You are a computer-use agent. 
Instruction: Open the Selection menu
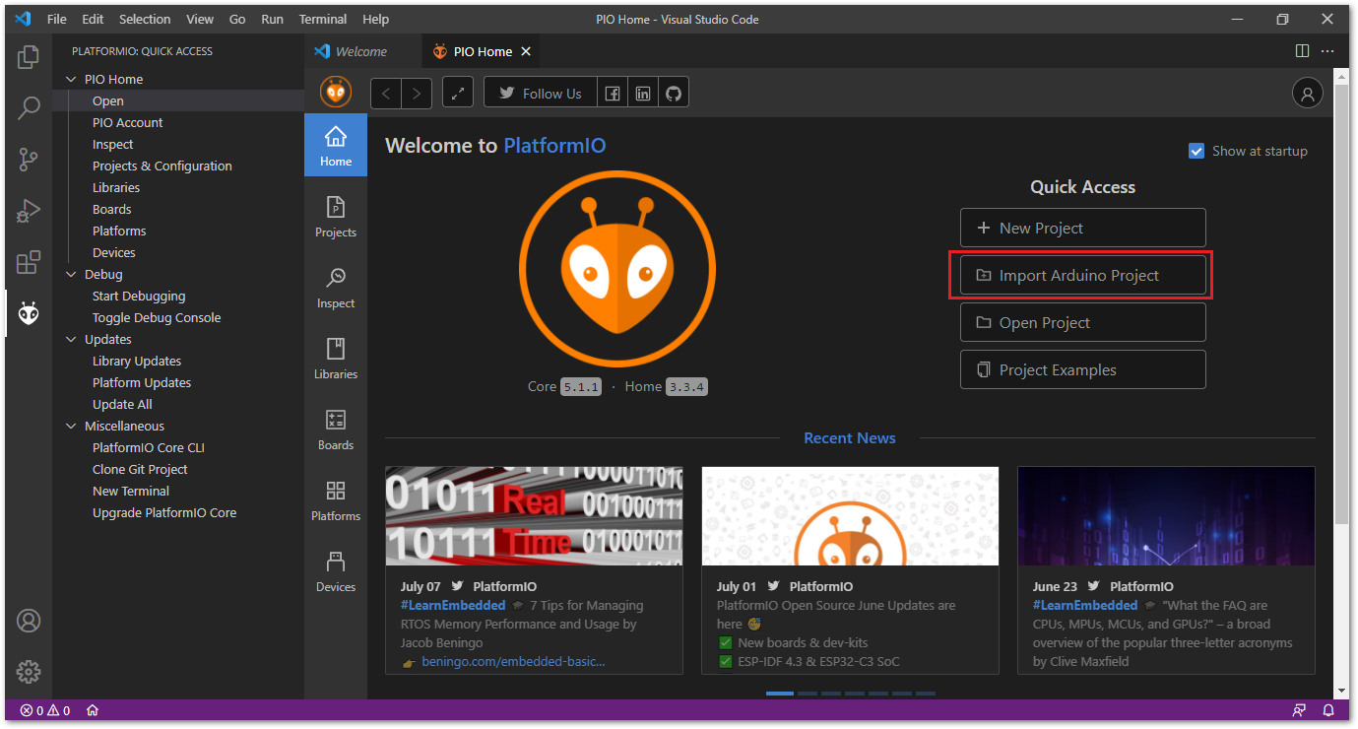pos(145,19)
